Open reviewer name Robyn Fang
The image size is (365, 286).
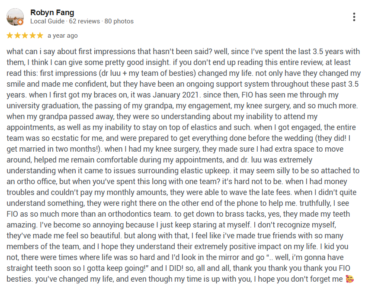52,13
